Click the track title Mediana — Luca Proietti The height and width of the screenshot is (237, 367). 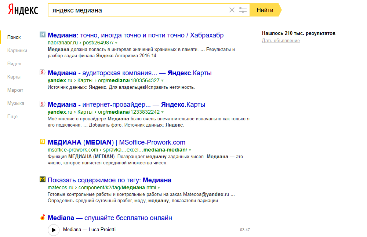(90, 230)
